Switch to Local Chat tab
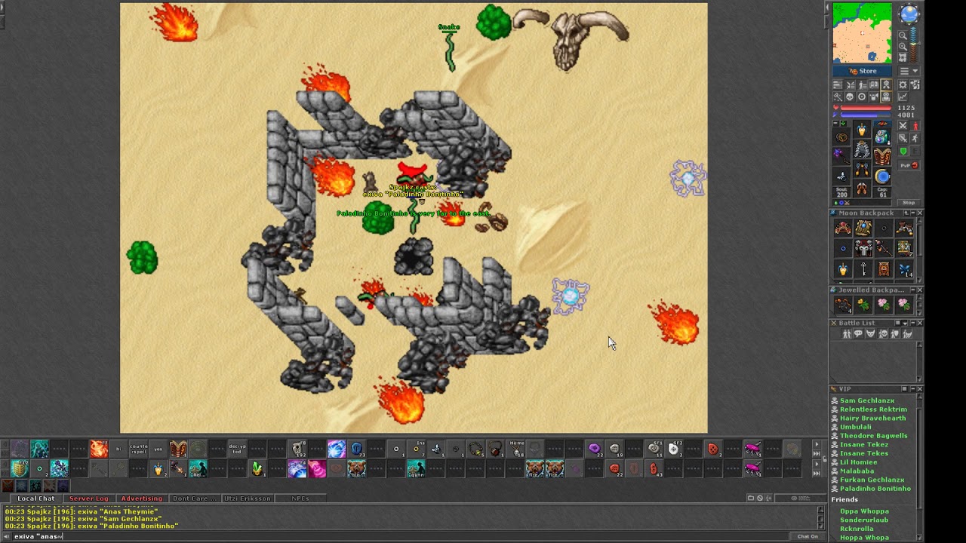This screenshot has height=543, width=966. 36,499
